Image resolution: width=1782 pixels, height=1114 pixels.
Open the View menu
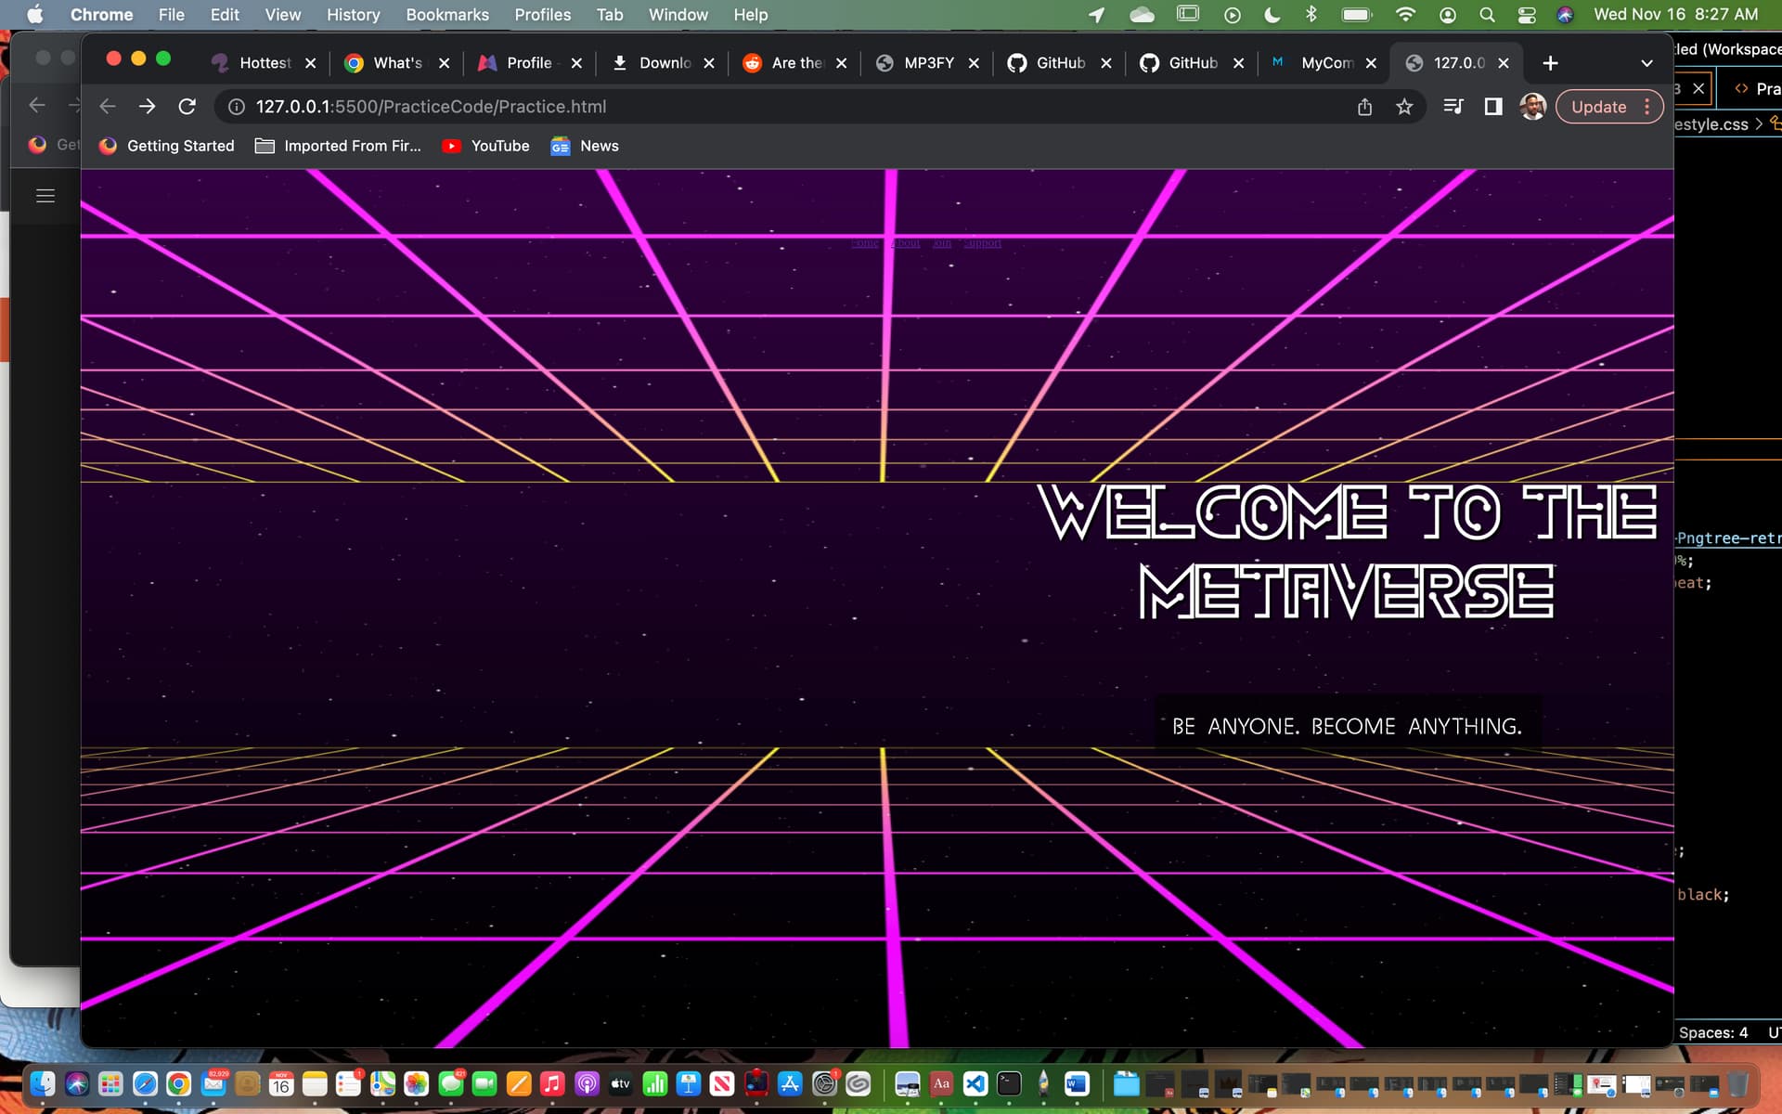(x=283, y=15)
